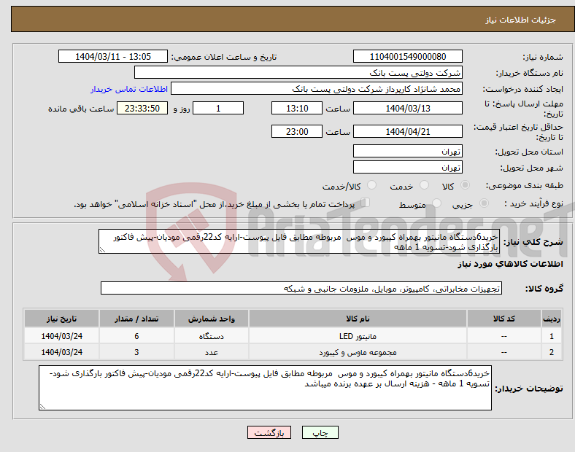575x452 pixels.
Task: Select the خدمت category radio button
Action: pos(424,185)
